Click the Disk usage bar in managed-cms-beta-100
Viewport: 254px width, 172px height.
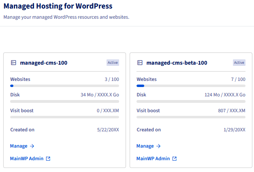(x=191, y=101)
